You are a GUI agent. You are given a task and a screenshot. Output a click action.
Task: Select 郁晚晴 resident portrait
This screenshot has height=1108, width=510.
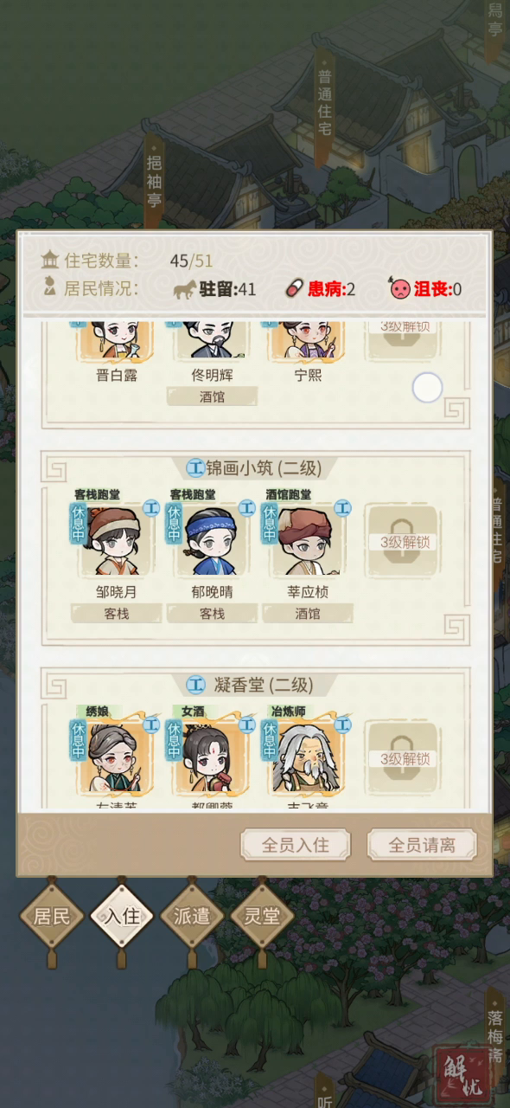tap(212, 543)
